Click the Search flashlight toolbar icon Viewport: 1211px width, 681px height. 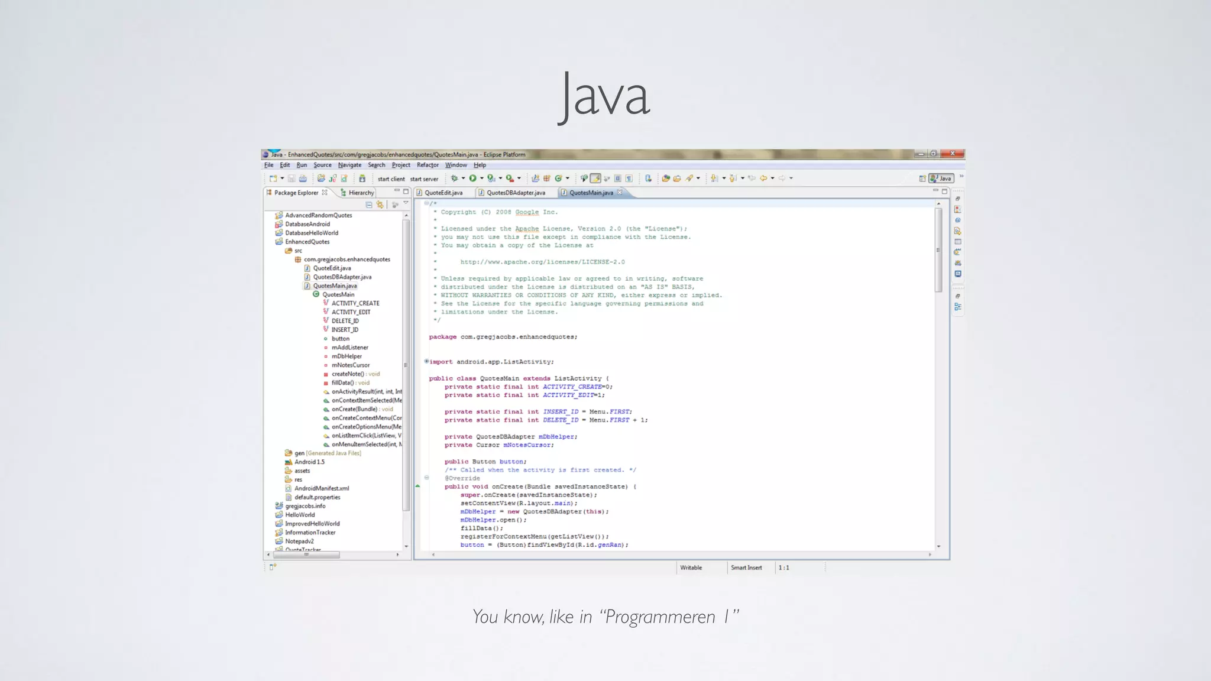[x=689, y=178]
